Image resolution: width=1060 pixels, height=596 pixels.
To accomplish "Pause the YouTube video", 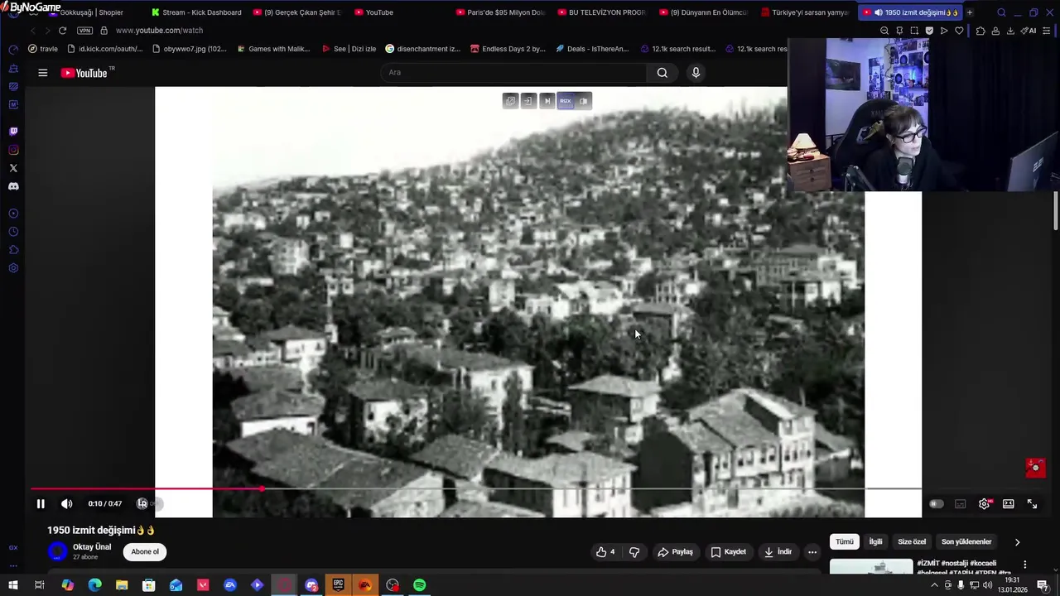I will 40,503.
